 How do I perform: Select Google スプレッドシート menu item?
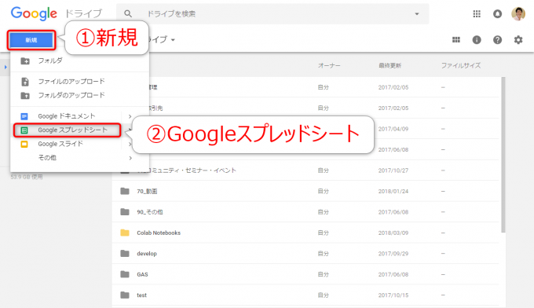point(67,130)
